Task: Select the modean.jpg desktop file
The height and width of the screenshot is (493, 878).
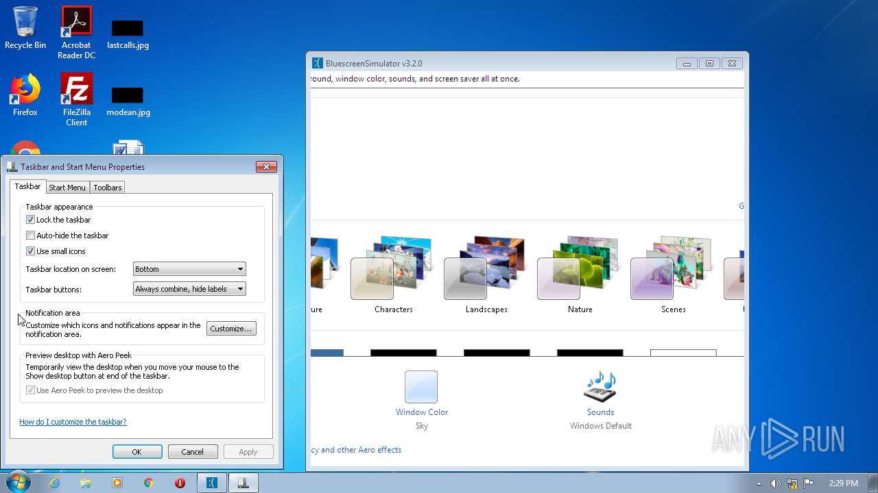Action: [128, 101]
